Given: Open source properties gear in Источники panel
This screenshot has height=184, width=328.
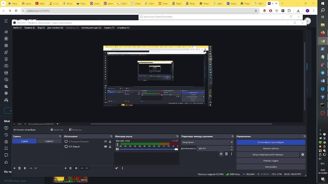Looking at the screenshot, I should tap(76, 168).
